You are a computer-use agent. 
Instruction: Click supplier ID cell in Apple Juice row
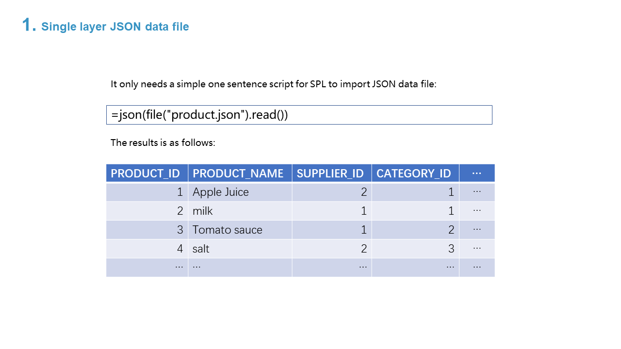(331, 192)
